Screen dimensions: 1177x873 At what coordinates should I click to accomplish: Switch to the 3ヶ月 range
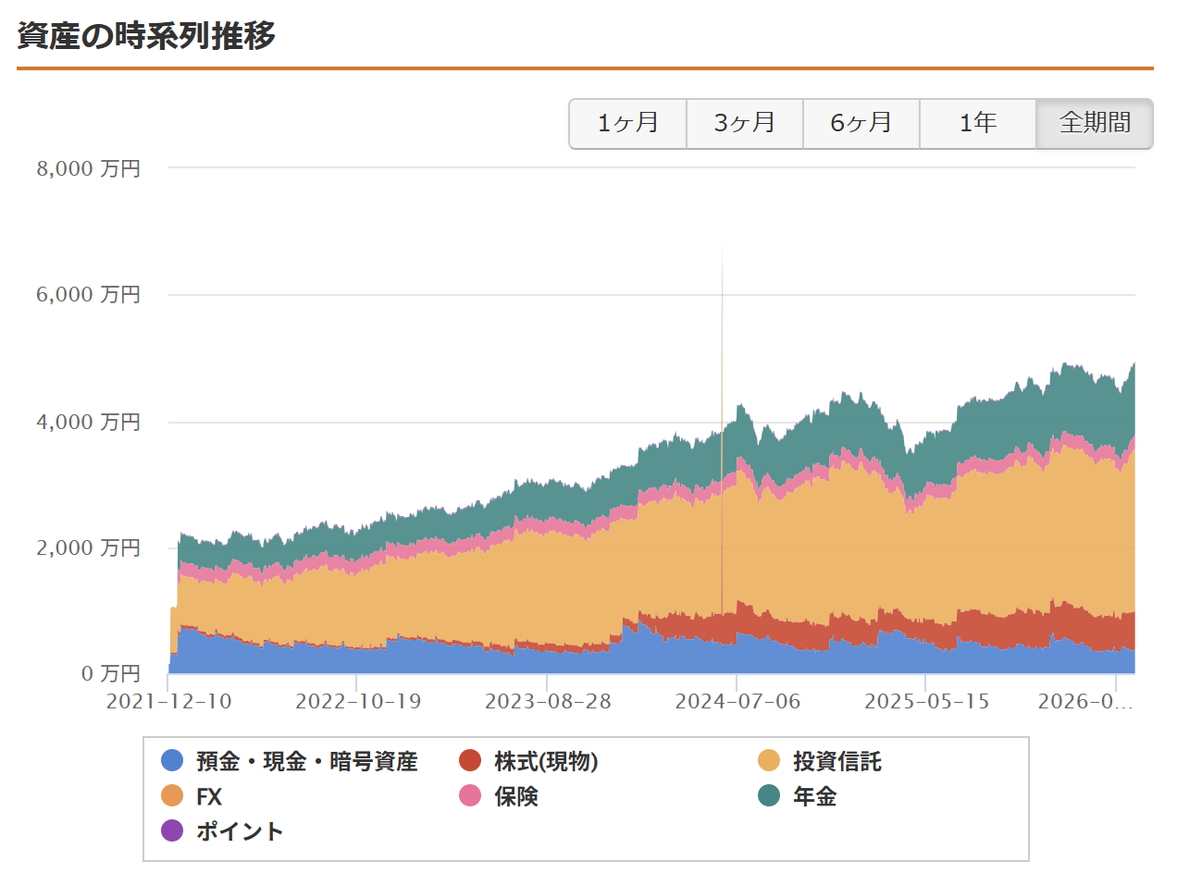pyautogui.click(x=744, y=123)
